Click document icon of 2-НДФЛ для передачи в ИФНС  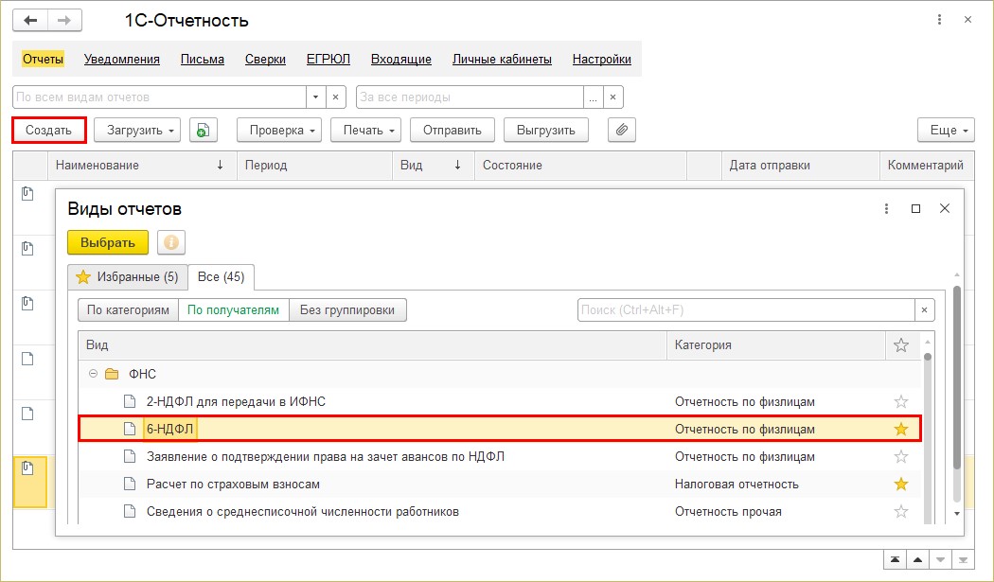click(130, 401)
